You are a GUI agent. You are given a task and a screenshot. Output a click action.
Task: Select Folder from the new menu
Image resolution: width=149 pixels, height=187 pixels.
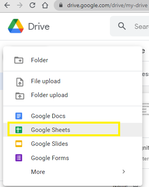73,60
